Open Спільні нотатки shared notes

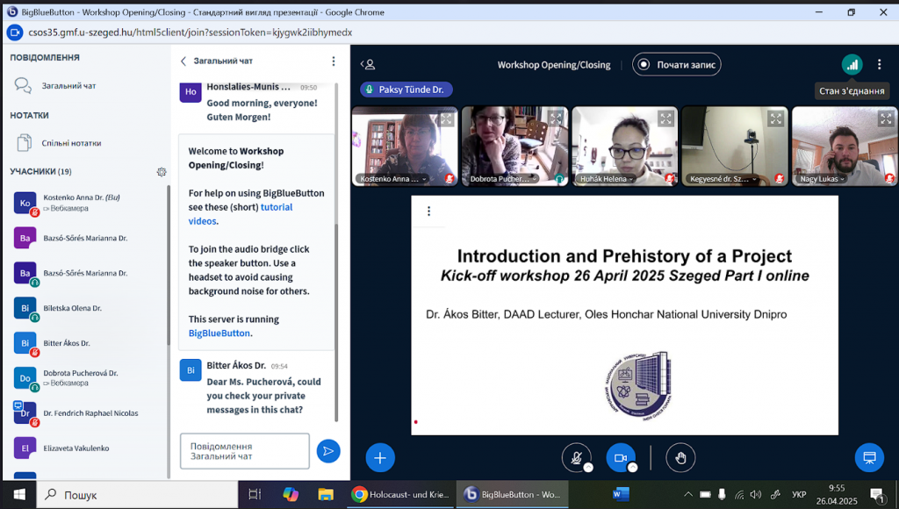pos(71,143)
